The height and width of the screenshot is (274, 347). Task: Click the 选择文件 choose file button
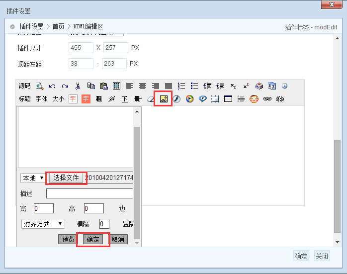66,178
